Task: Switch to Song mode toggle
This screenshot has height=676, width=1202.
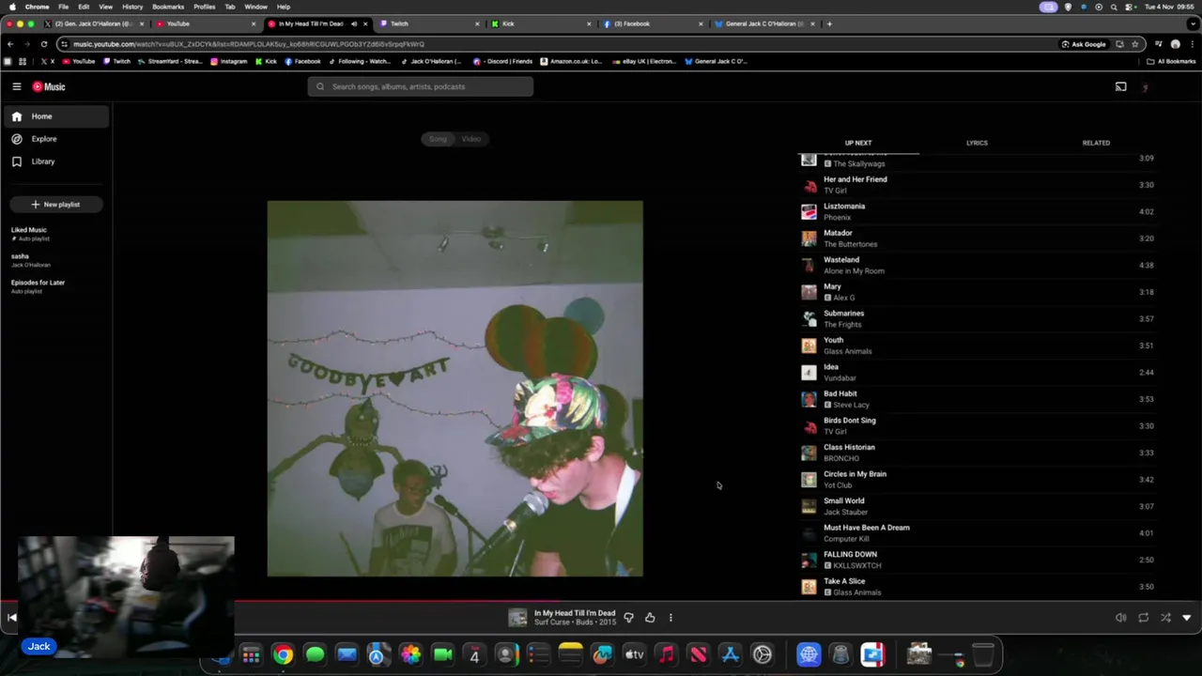Action: pyautogui.click(x=439, y=139)
